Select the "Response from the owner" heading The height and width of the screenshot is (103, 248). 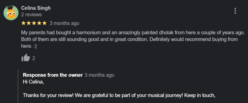[x=53, y=75]
